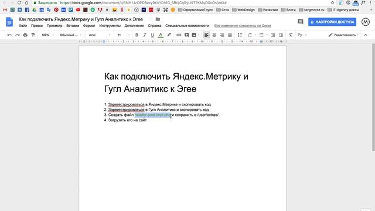375x211 pixels.
Task: Open the Pinterest bookmark
Action: click(x=56, y=10)
